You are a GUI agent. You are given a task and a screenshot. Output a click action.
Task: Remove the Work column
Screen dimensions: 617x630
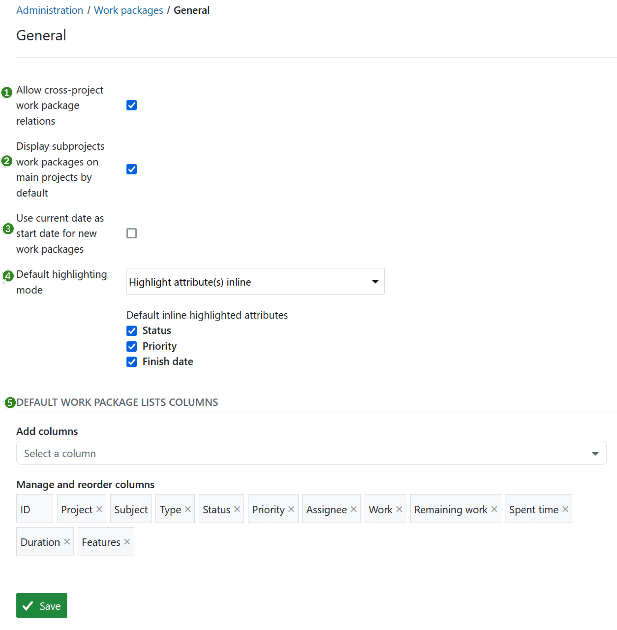point(399,509)
